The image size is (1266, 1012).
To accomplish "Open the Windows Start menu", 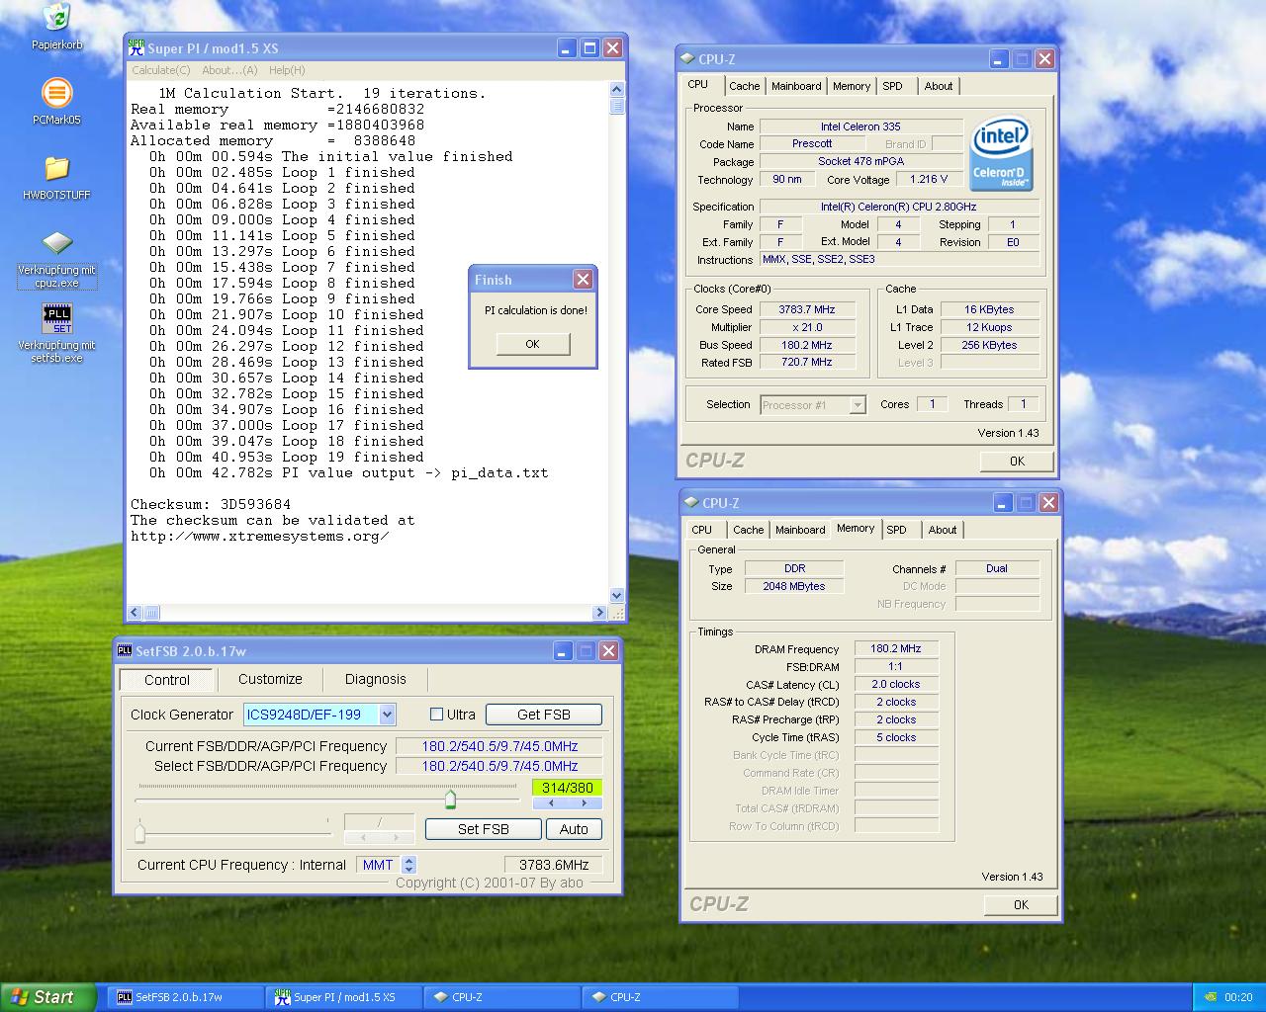I will pyautogui.click(x=46, y=997).
